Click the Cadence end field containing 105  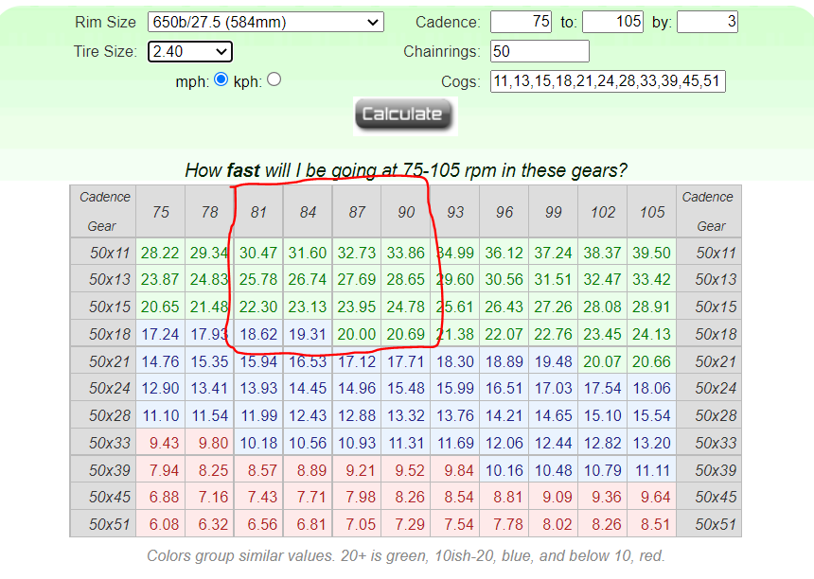coord(612,22)
